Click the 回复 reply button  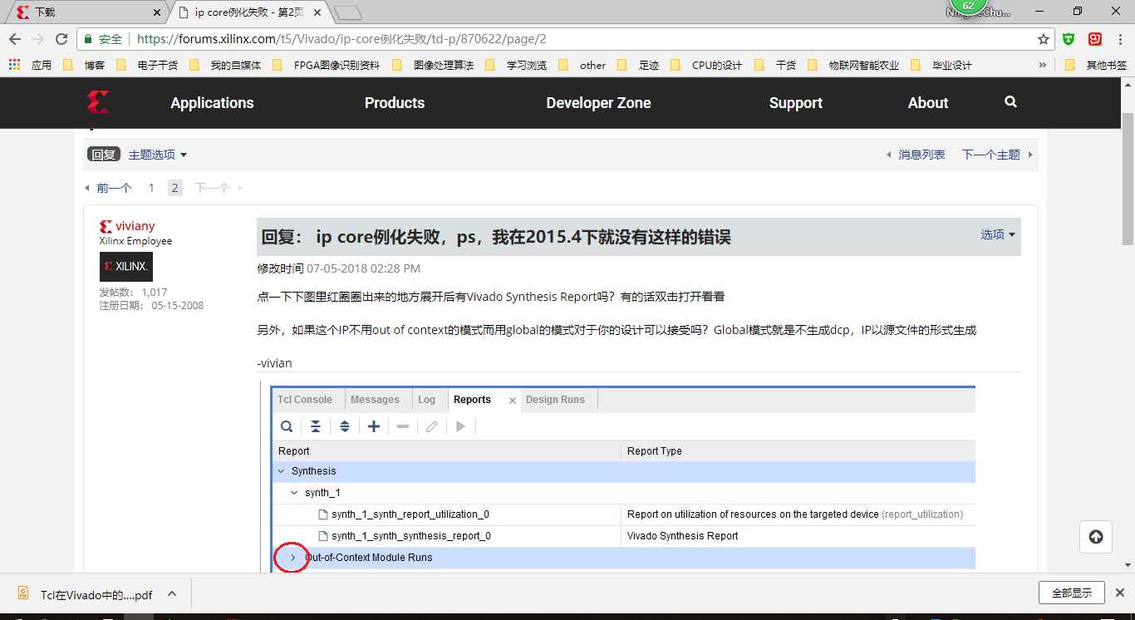coord(104,155)
